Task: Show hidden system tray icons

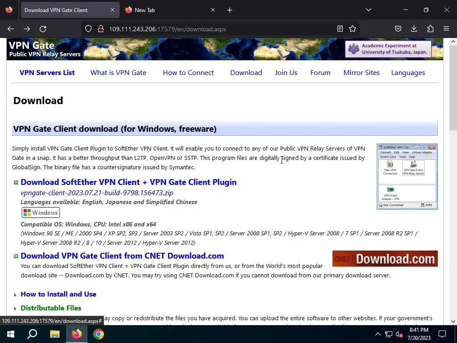Action: coord(378,334)
